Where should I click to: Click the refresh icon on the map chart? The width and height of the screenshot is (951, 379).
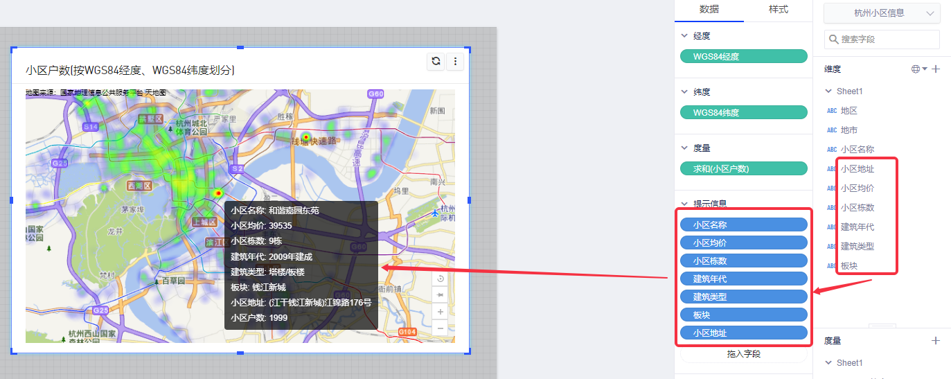pos(436,61)
